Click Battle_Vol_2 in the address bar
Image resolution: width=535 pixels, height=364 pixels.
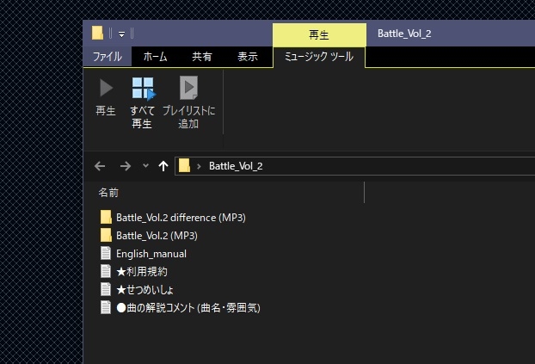236,166
